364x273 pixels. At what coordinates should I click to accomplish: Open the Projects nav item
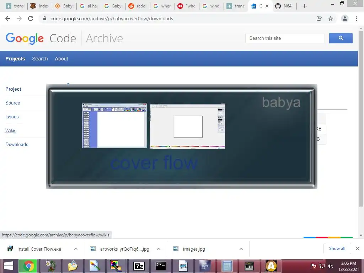click(x=15, y=59)
